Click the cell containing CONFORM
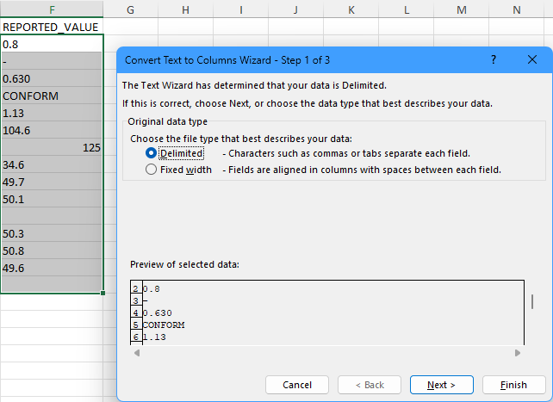This screenshot has height=402, width=553. (x=52, y=96)
